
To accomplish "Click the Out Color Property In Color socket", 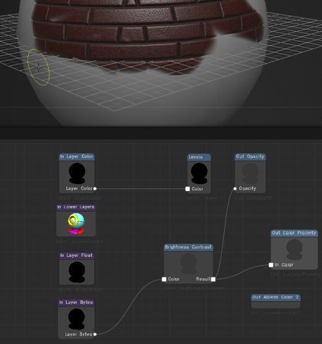I will [x=271, y=265].
